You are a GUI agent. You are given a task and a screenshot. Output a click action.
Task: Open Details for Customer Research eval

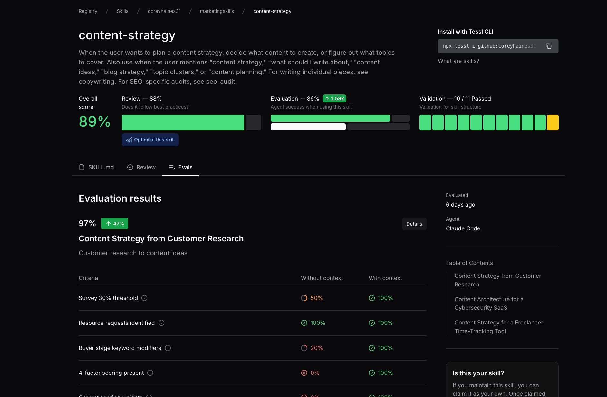(414, 224)
